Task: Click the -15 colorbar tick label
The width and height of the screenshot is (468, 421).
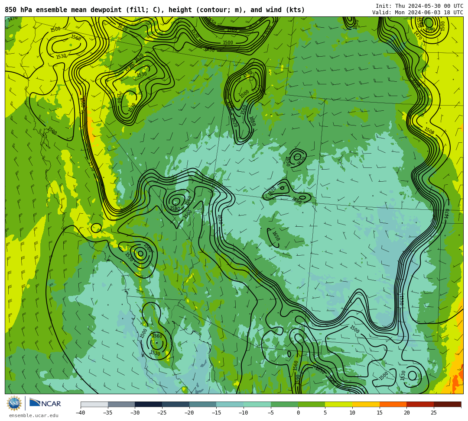Action: point(216,413)
